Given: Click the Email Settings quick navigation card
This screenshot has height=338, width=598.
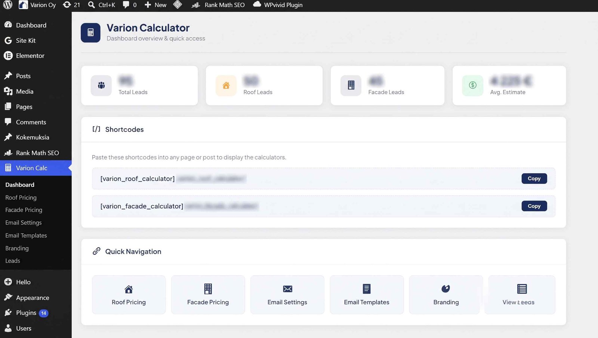Looking at the screenshot, I should (287, 295).
